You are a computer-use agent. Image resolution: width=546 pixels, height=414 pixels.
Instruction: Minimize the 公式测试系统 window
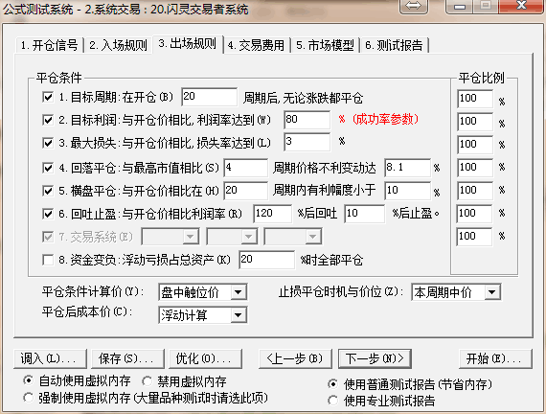click(x=460, y=6)
